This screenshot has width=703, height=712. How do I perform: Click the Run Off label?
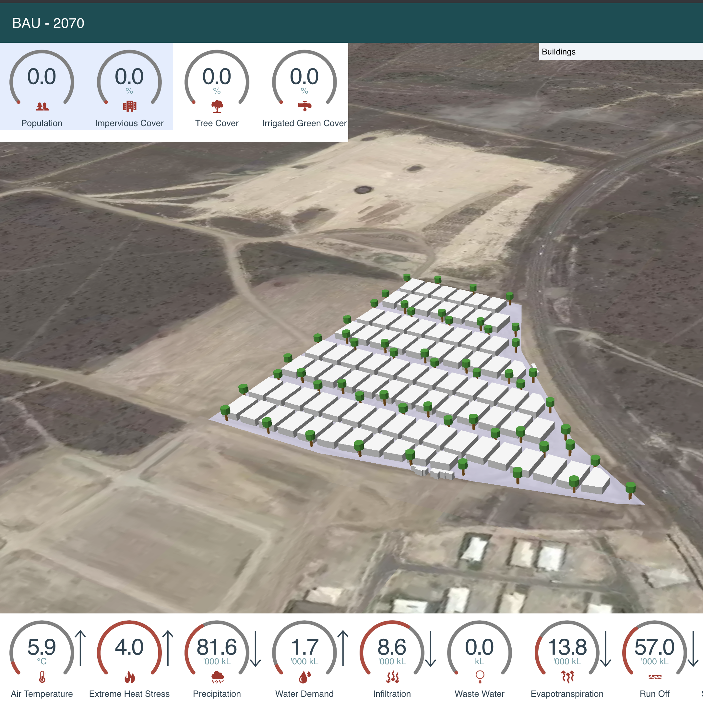pyautogui.click(x=655, y=694)
